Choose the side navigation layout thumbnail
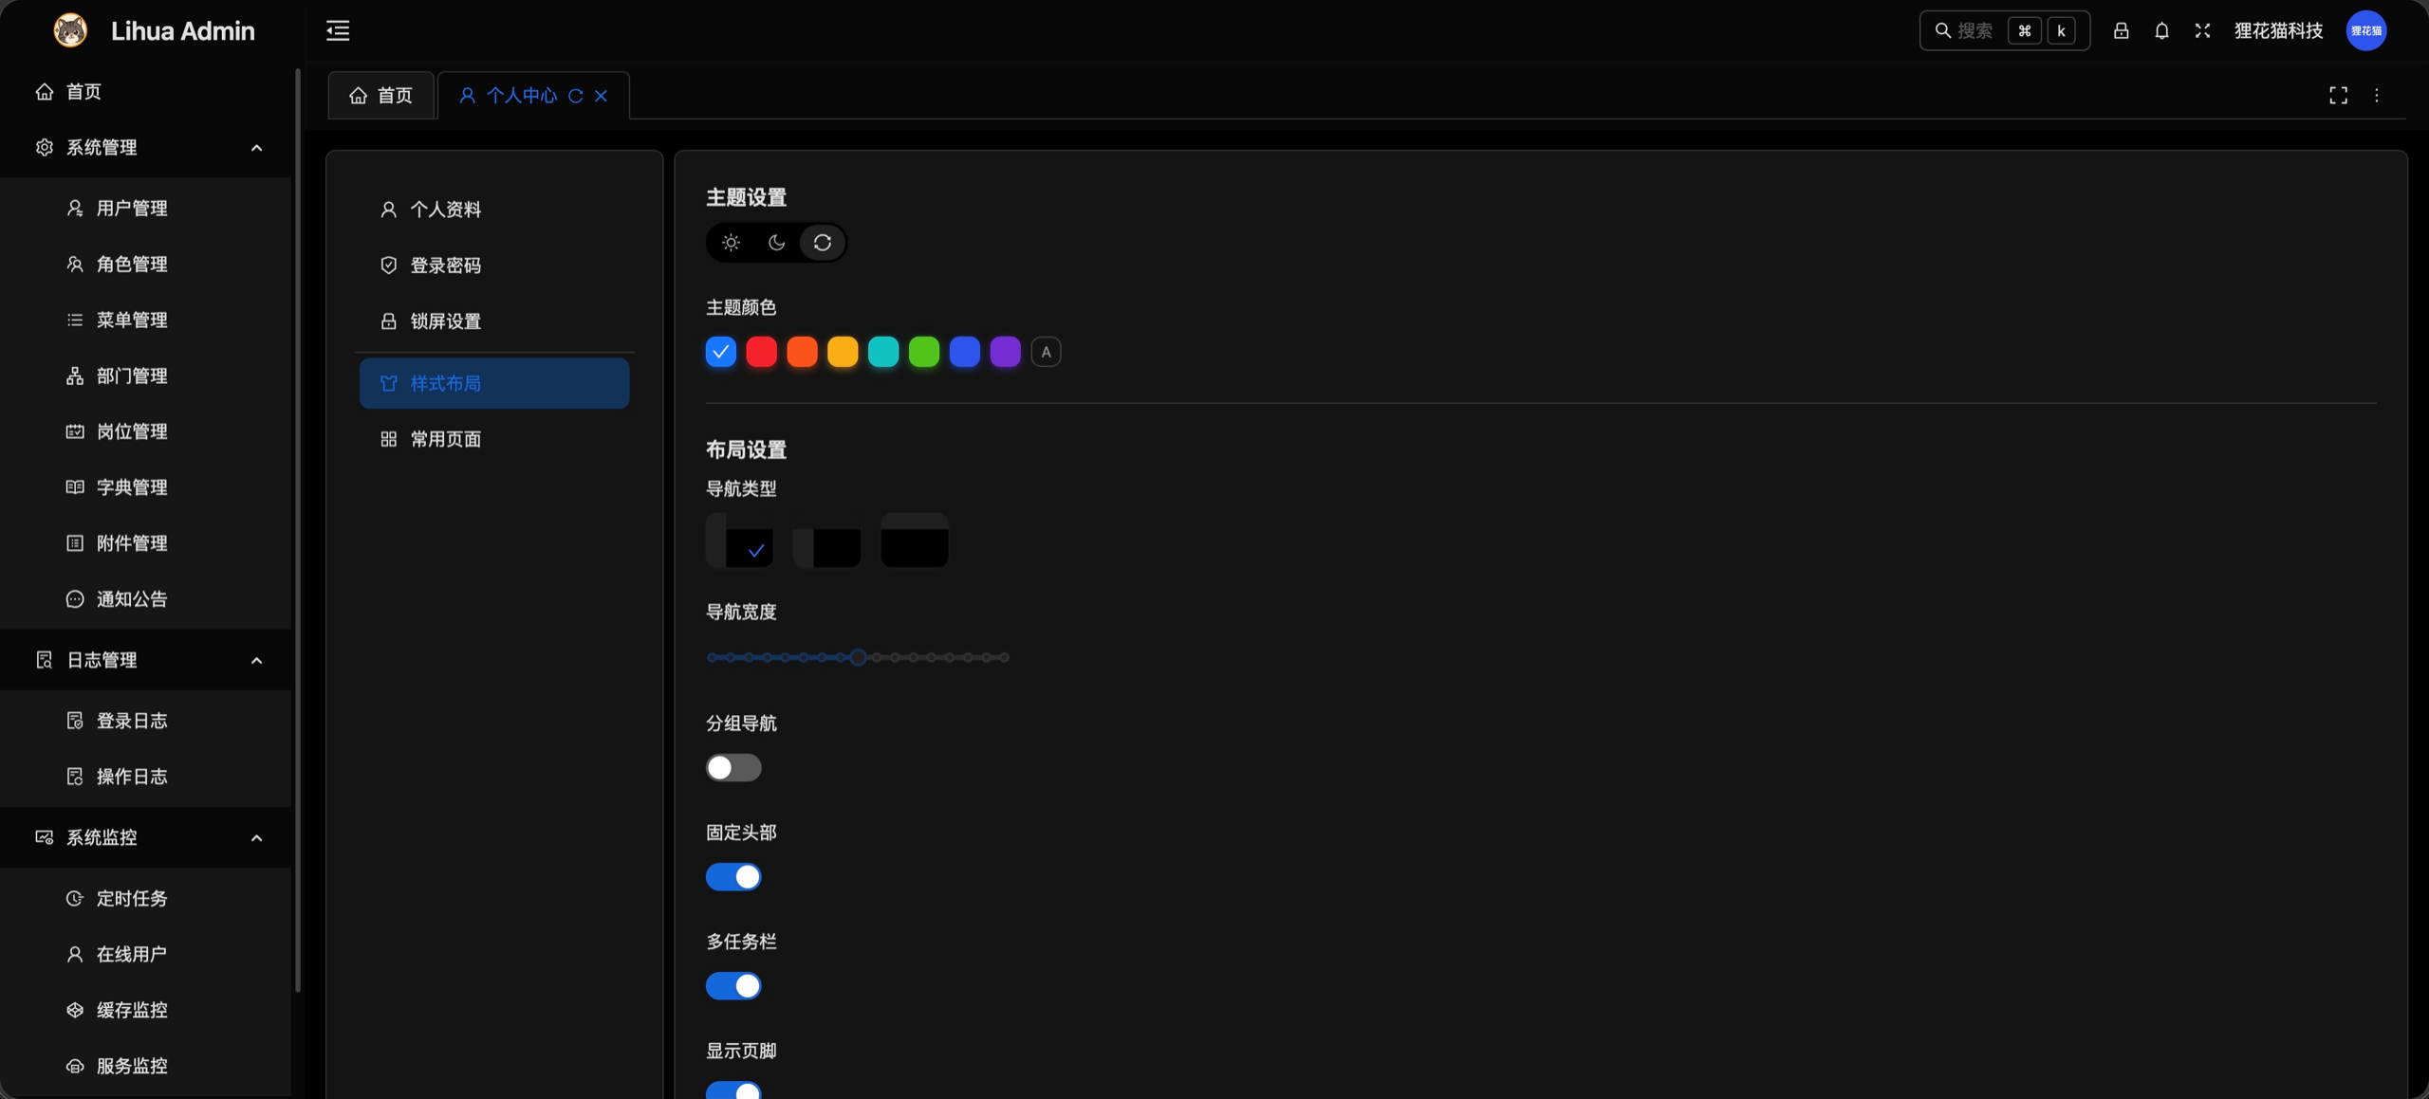 click(x=739, y=540)
